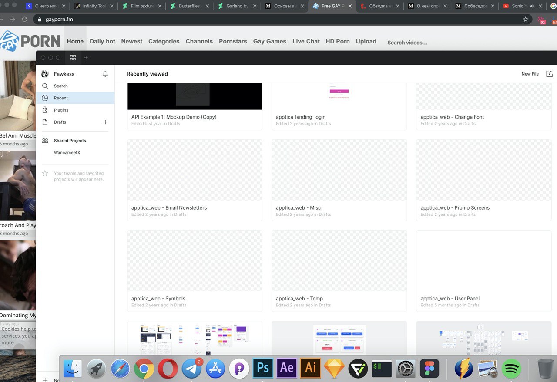The image size is (557, 382).
Task: Open Launchpad from the Dock
Action: [x=97, y=369]
